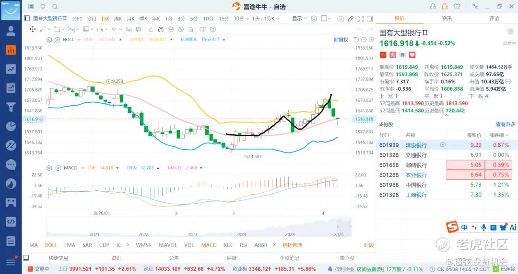Open notifications bell icon
The height and width of the screenshot is (274, 518).
click(43, 7)
